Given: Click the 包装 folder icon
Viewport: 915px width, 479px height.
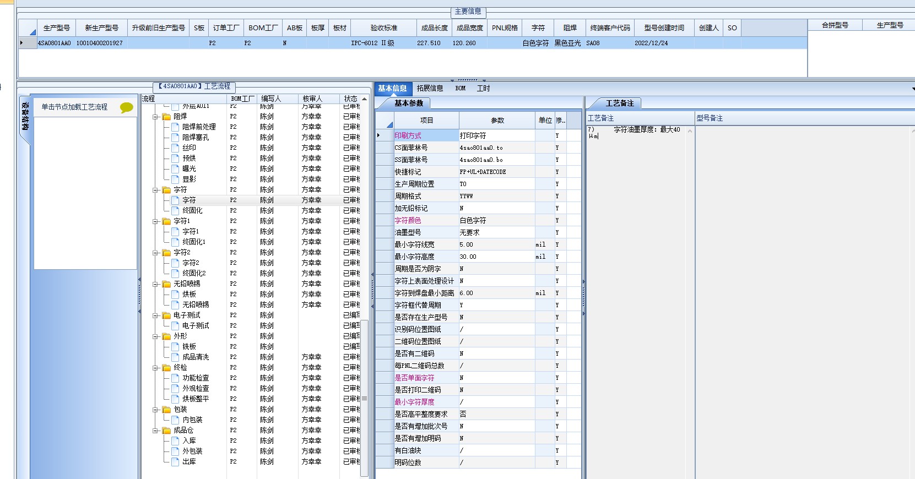Looking at the screenshot, I should pos(166,410).
